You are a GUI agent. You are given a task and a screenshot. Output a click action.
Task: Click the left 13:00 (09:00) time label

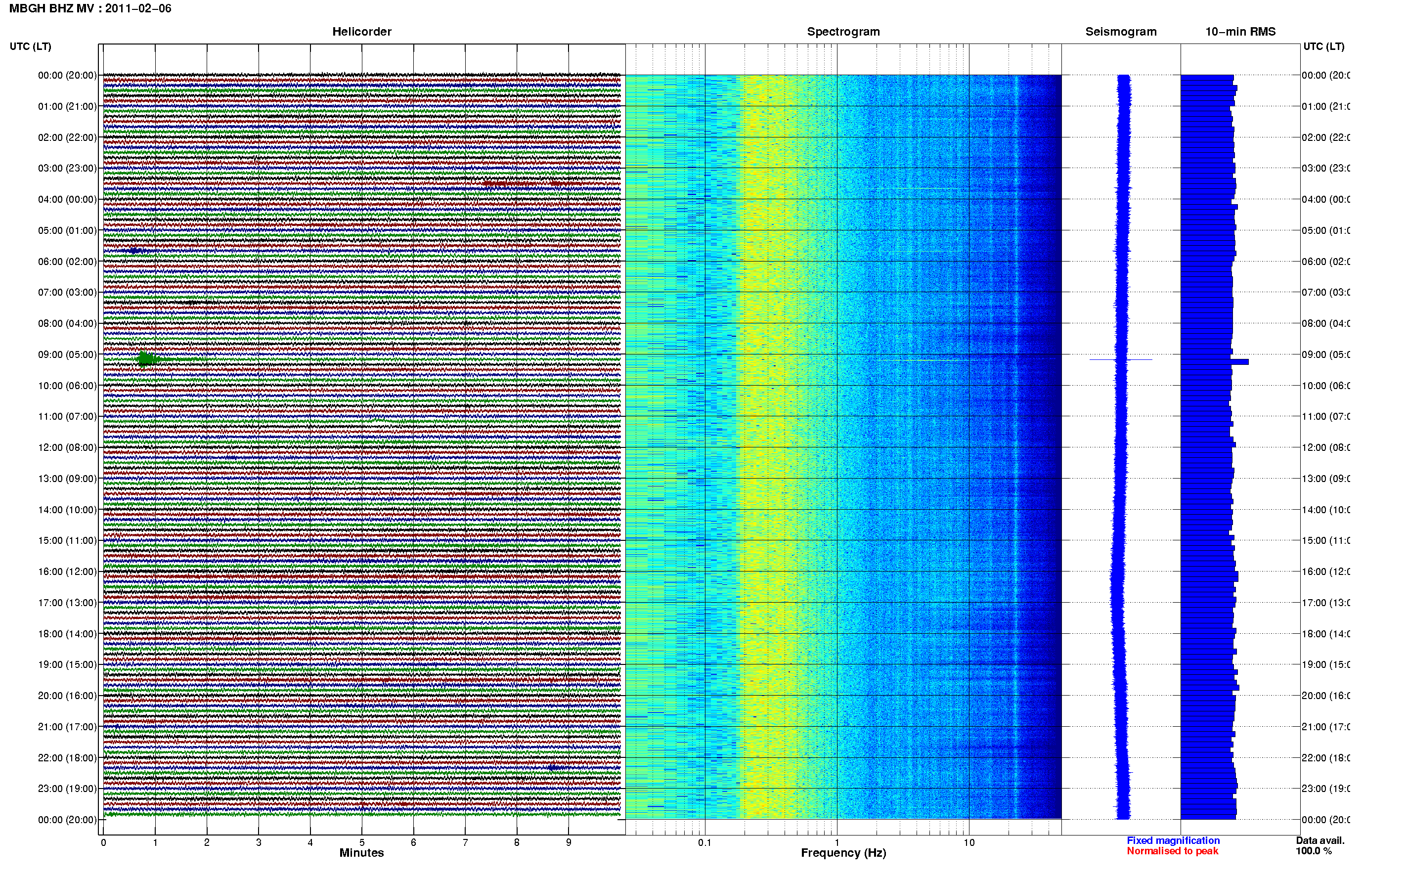pyautogui.click(x=67, y=479)
